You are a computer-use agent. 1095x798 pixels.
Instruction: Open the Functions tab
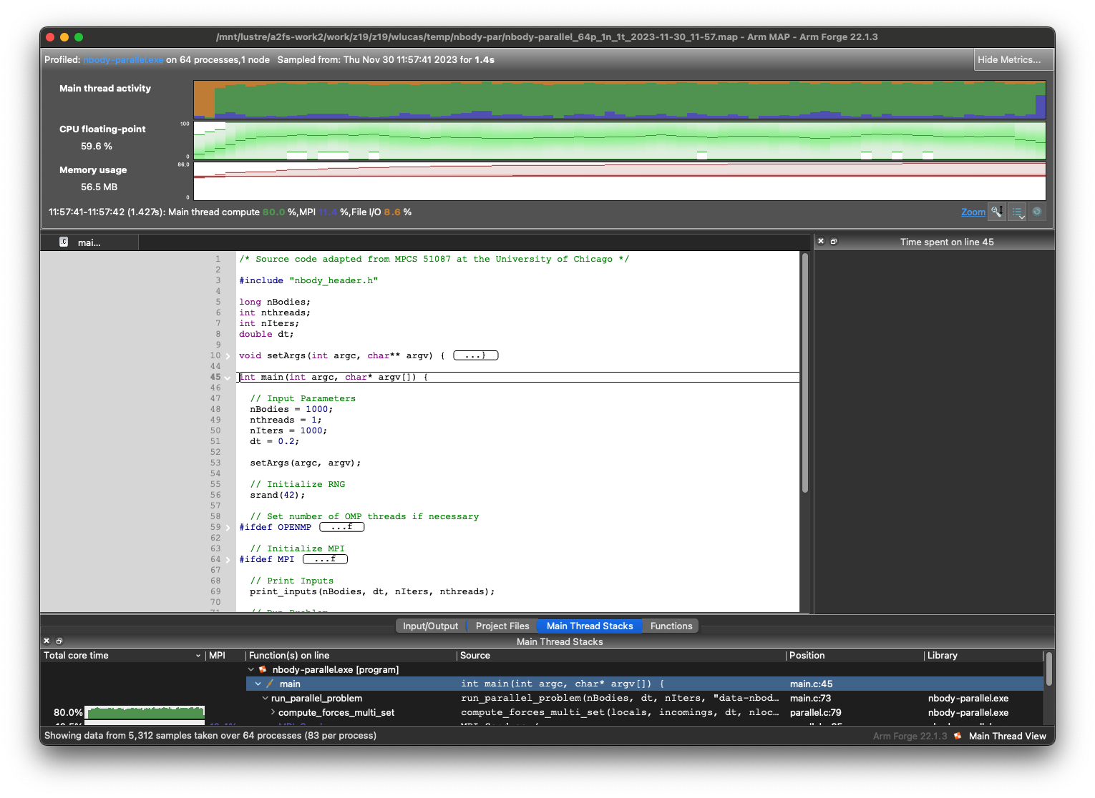(x=671, y=626)
